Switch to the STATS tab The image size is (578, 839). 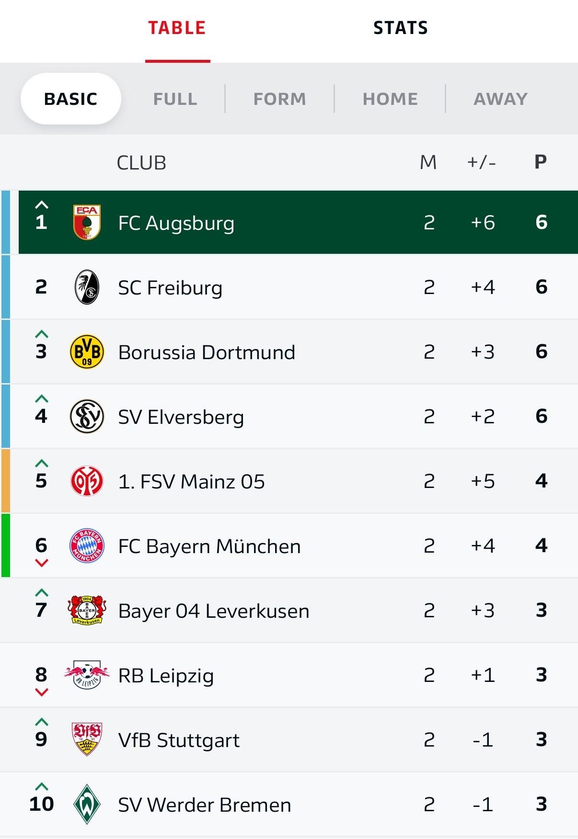click(x=401, y=28)
